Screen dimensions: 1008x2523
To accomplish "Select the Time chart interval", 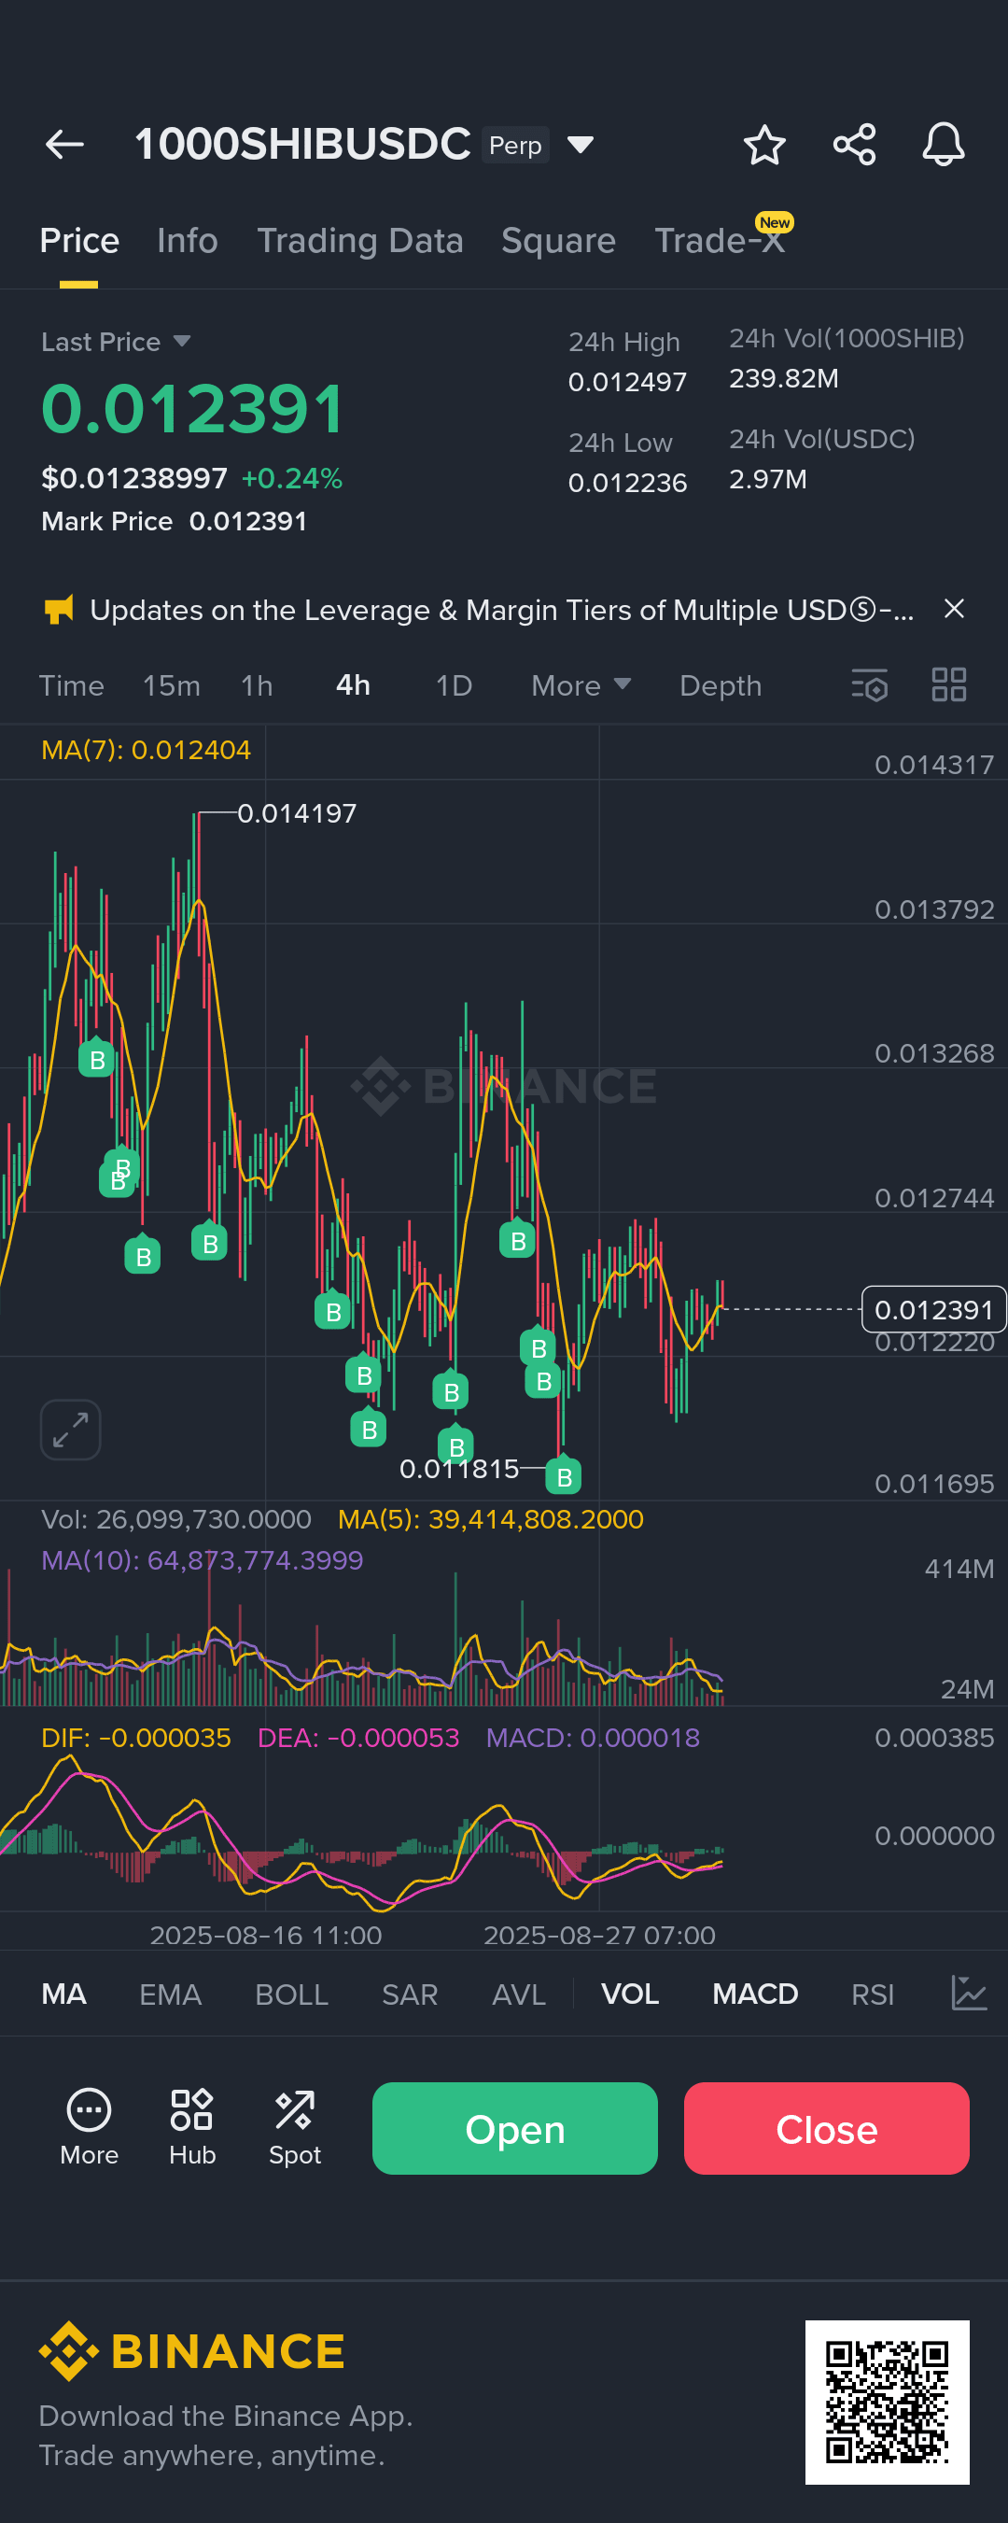I will (72, 685).
